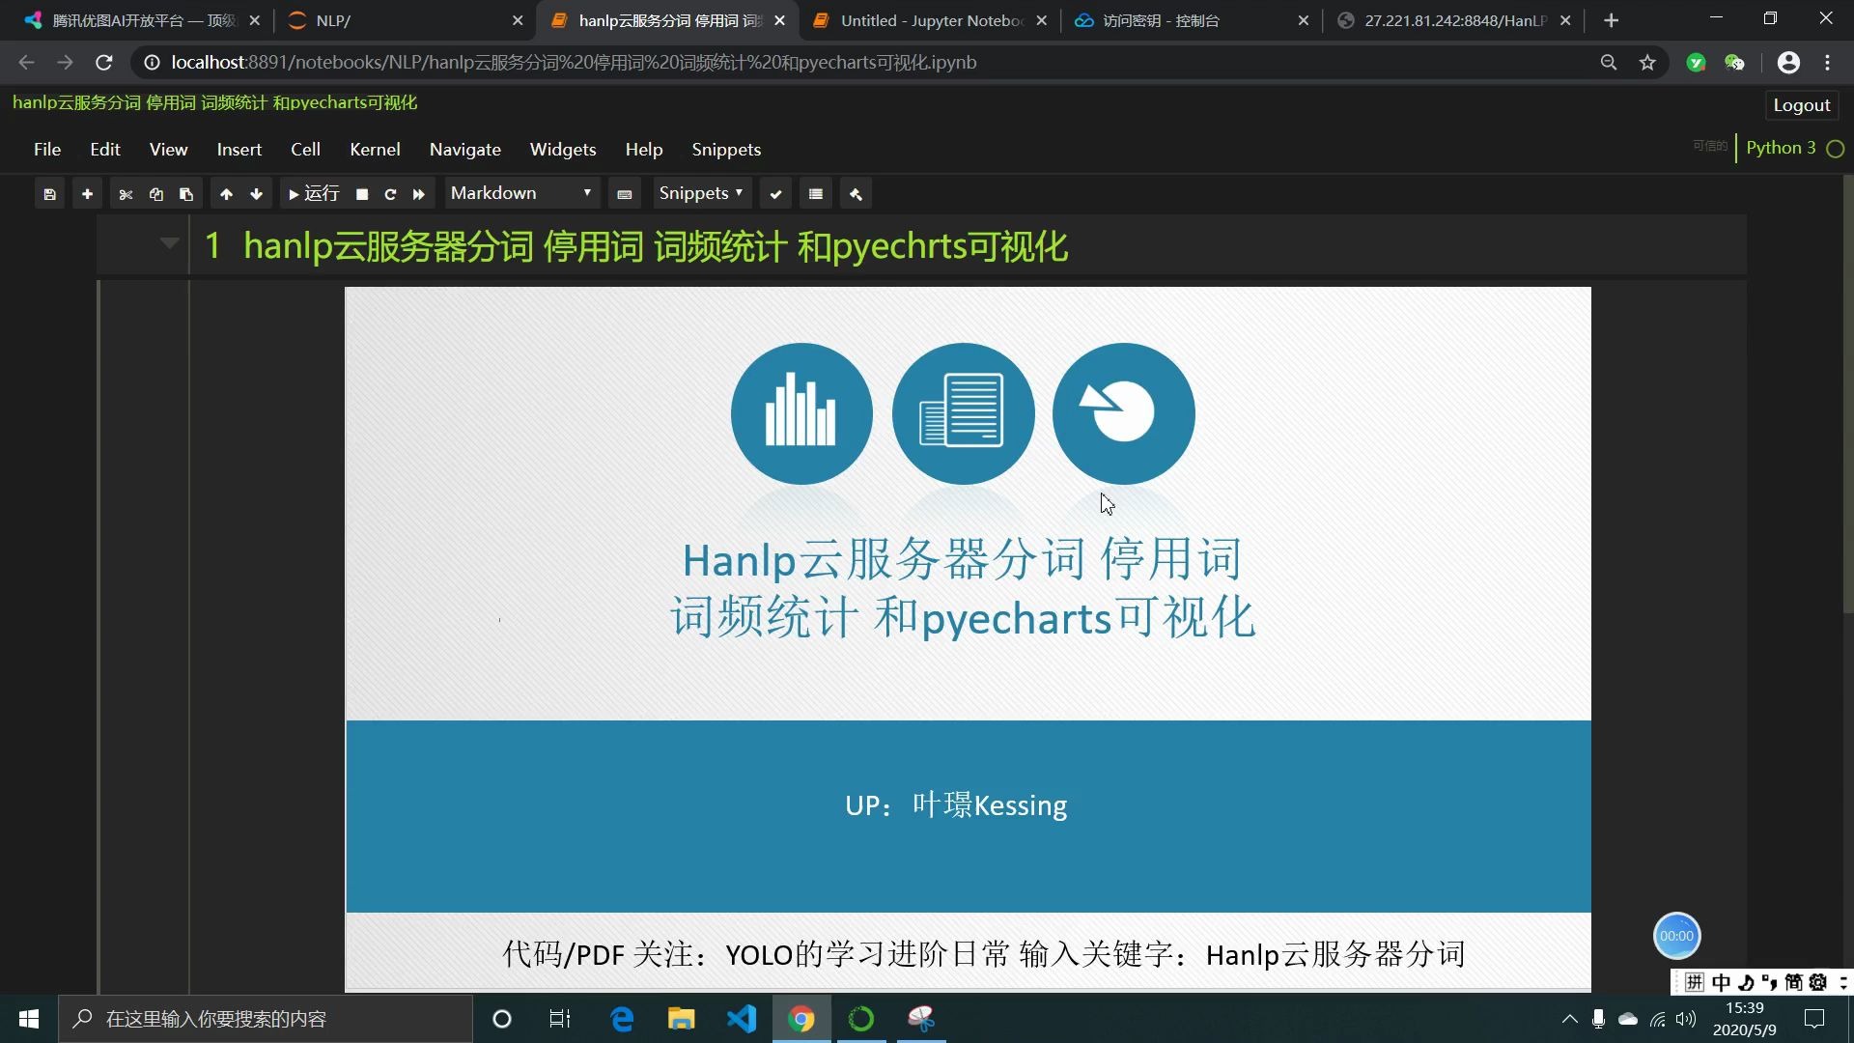Click the Windows taskbar search box
Image resolution: width=1854 pixels, height=1043 pixels.
[266, 1019]
